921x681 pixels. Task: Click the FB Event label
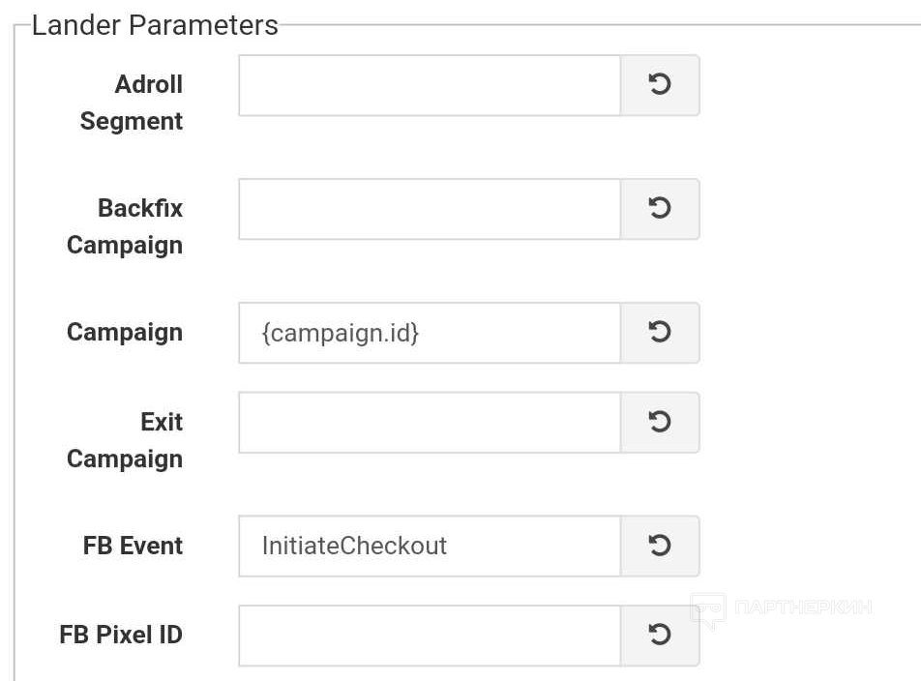(133, 545)
